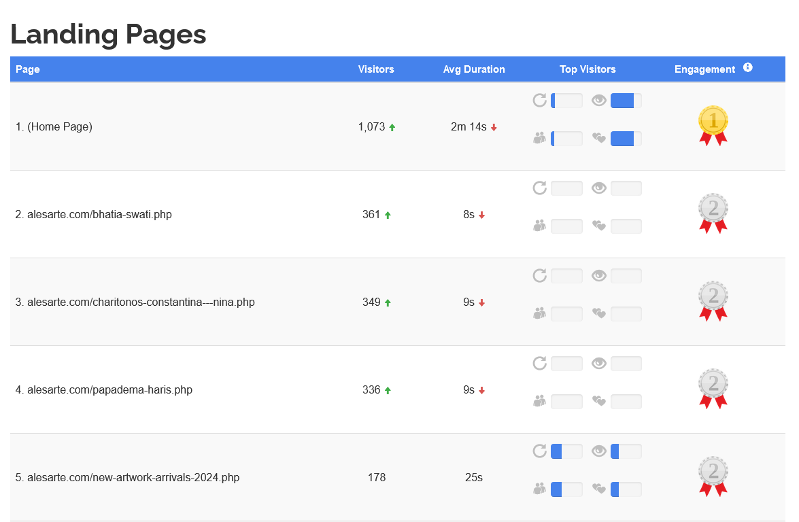Click red down arrow beside 8s
The image size is (799, 522).
(x=481, y=215)
